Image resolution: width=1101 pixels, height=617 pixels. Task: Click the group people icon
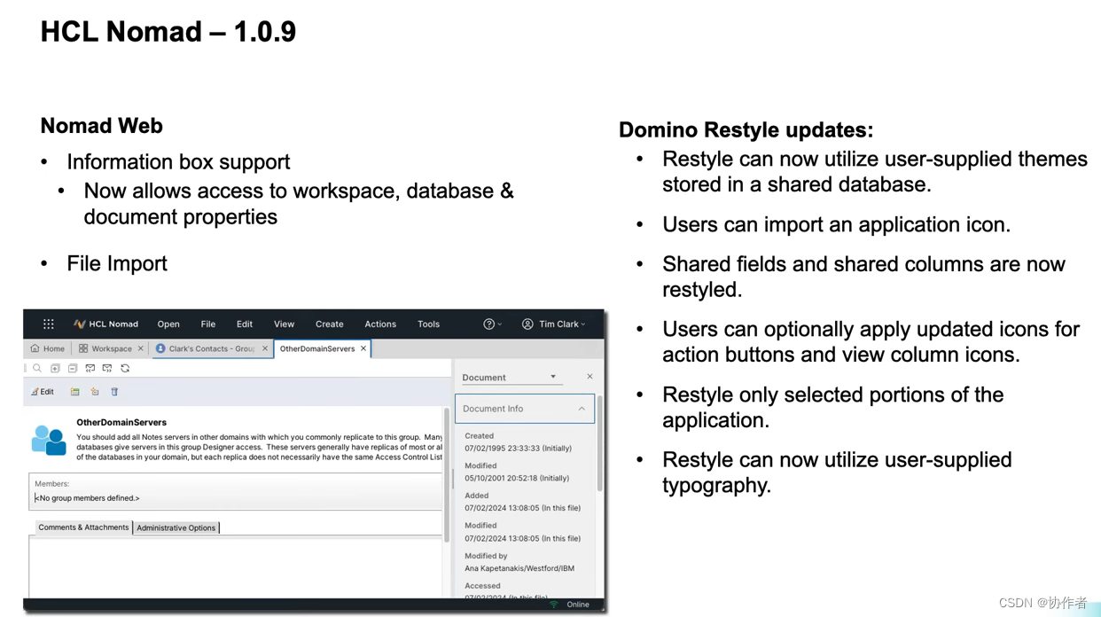49,440
